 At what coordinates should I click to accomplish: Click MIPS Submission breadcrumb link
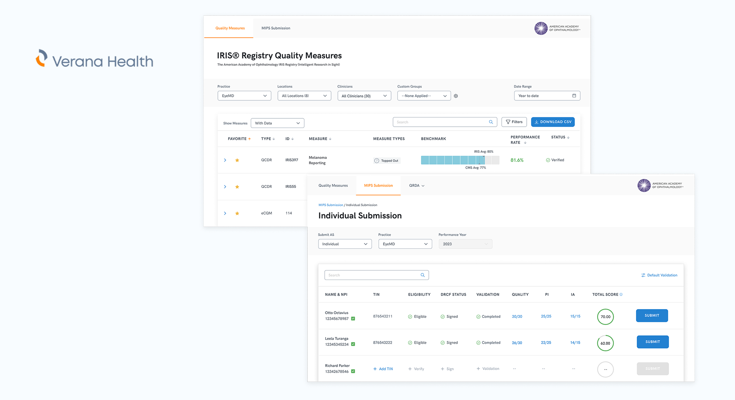pyautogui.click(x=331, y=205)
